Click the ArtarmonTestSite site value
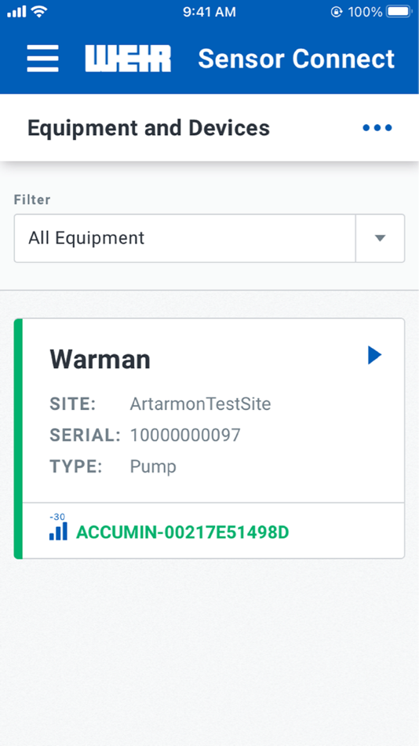The height and width of the screenshot is (746, 419). click(x=200, y=404)
